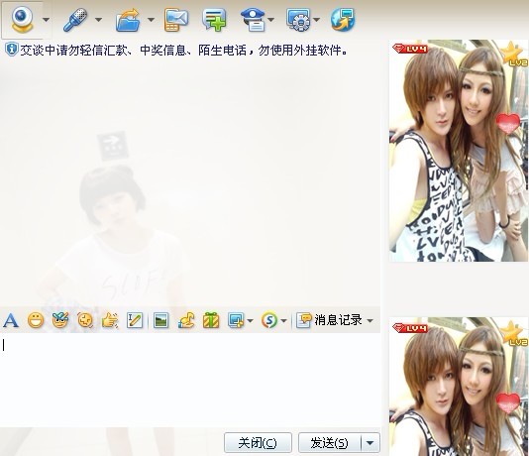
Task: Click into the message input area
Action: pyautogui.click(x=190, y=380)
